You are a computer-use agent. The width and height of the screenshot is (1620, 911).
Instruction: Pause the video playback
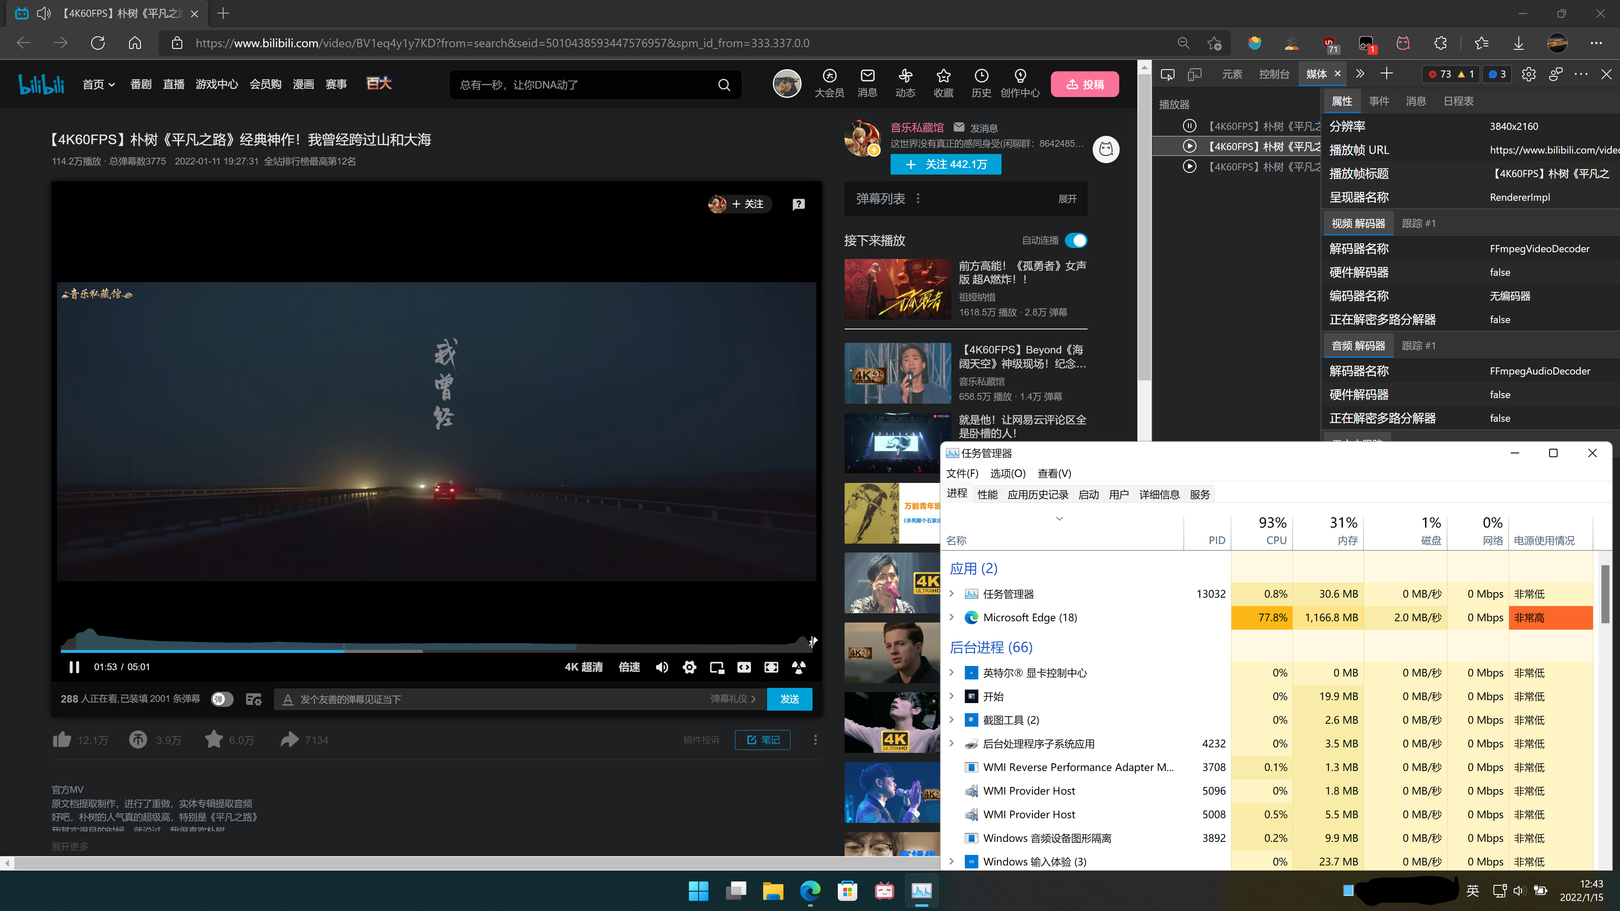[x=73, y=667]
